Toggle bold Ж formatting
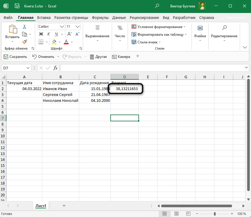The image size is (251, 217). point(41,34)
